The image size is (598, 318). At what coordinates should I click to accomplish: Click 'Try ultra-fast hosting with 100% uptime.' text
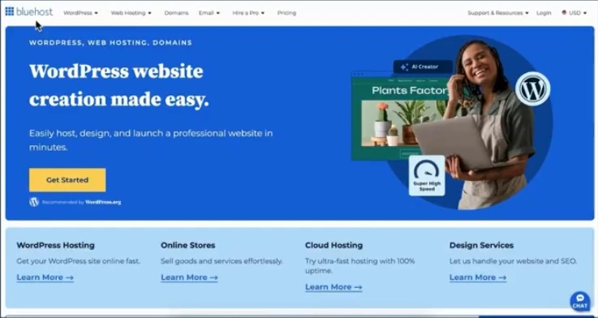coord(359,266)
